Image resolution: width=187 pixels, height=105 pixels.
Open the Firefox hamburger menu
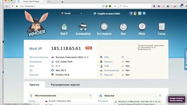point(186,6)
